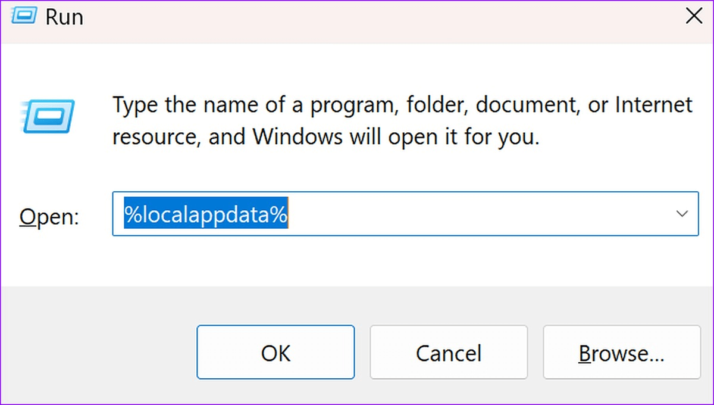The image size is (714, 405).
Task: Expand the Open history dropdown arrow
Action: 682,214
